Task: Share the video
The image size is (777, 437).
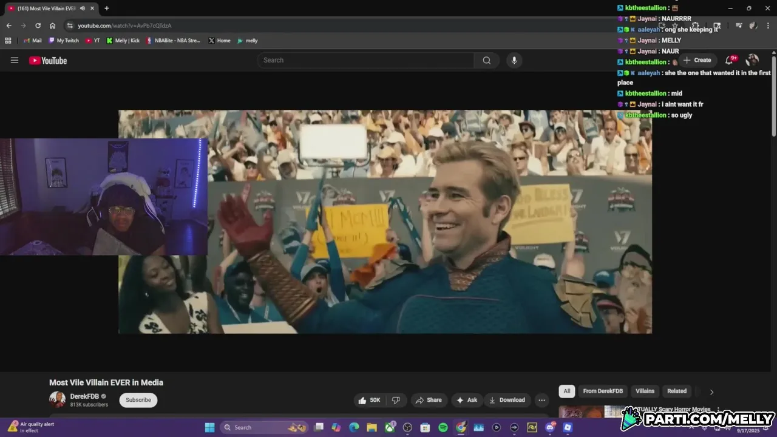Action: (429, 400)
